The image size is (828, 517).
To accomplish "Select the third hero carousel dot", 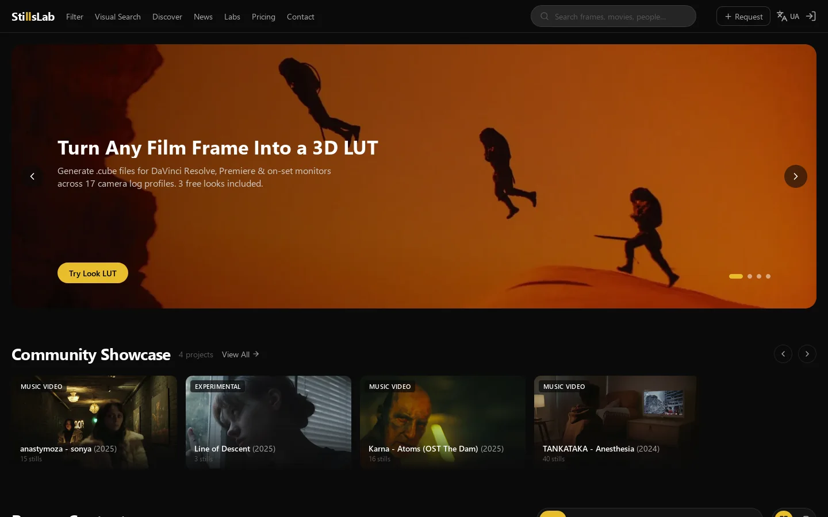I will (x=759, y=276).
